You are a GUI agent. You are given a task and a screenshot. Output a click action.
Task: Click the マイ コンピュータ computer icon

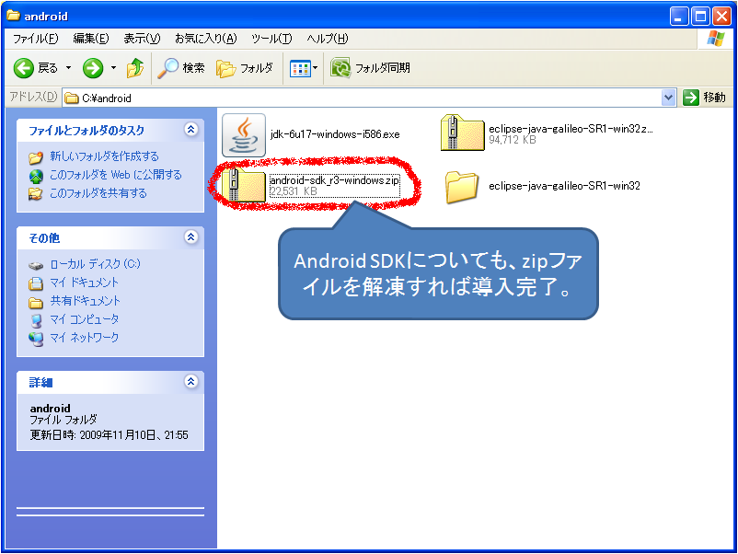(x=36, y=320)
